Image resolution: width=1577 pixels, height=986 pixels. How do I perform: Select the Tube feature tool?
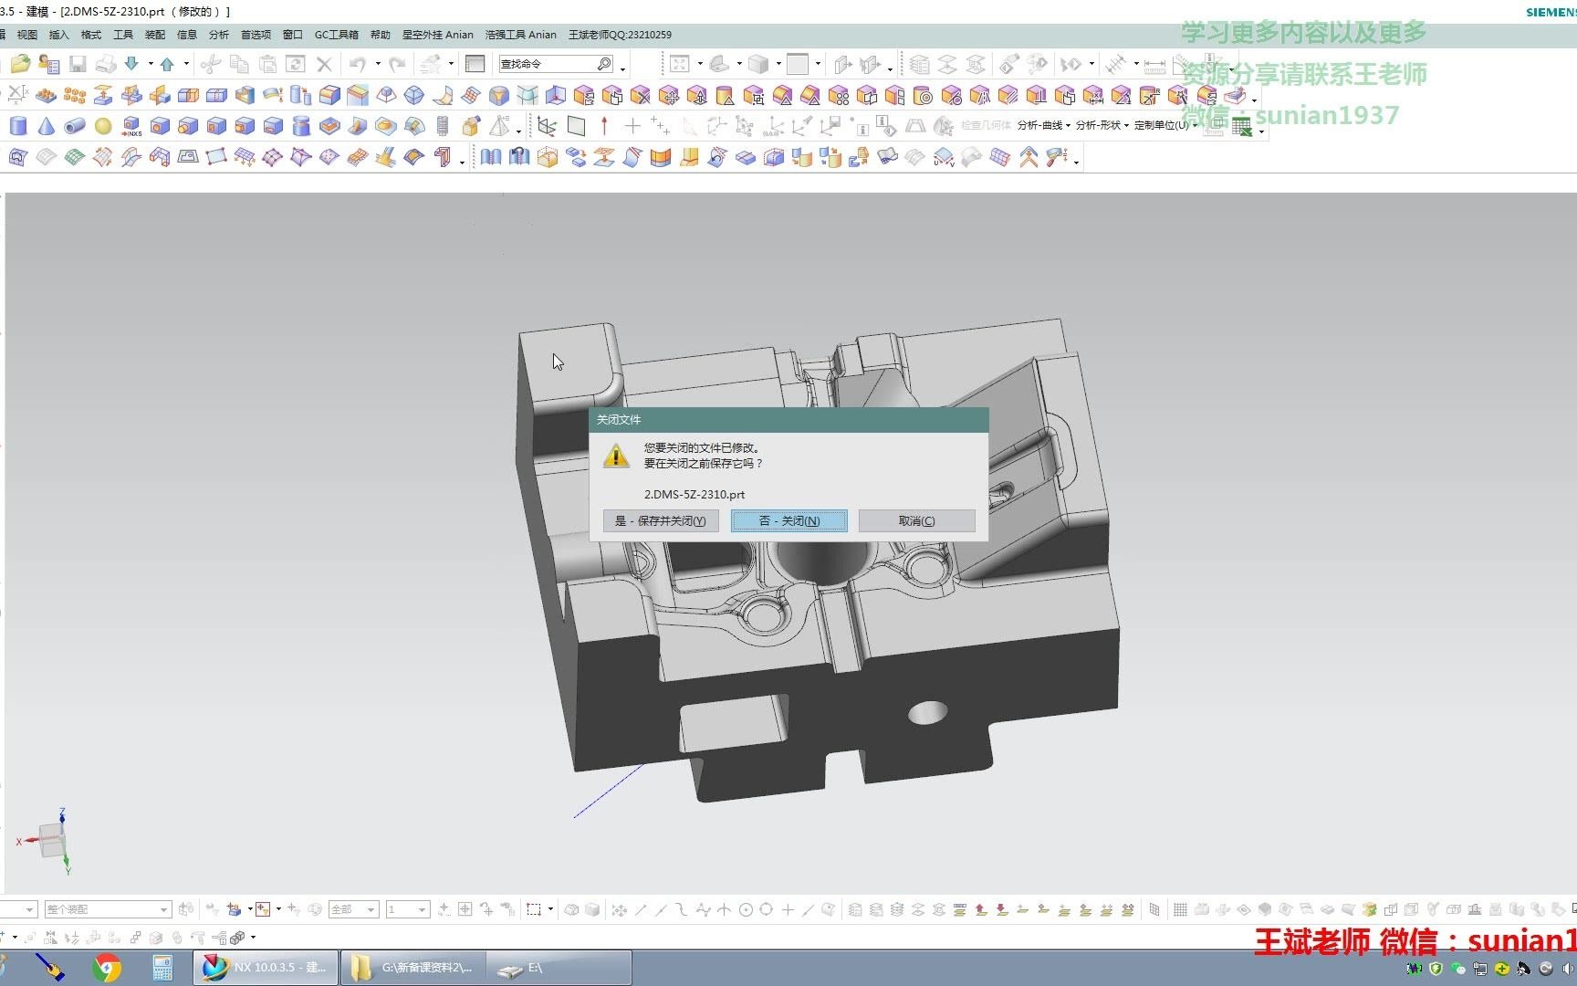(x=75, y=126)
